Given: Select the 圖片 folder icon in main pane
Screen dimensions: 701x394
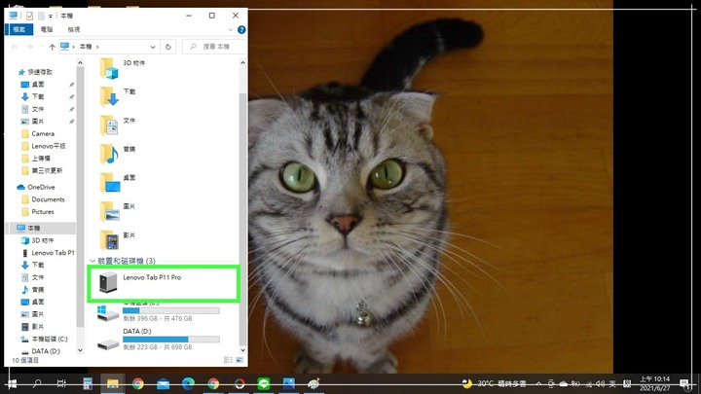Looking at the screenshot, I should pyautogui.click(x=109, y=211).
